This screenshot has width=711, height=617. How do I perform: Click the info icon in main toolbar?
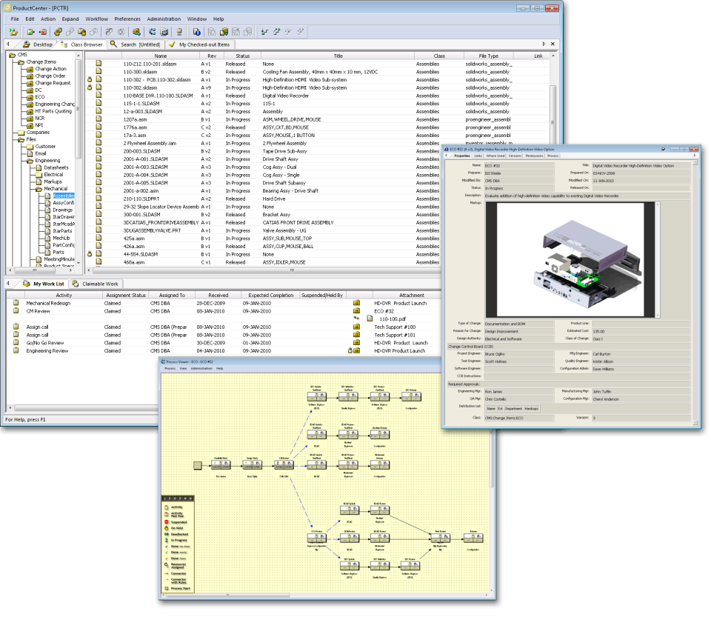(x=196, y=32)
